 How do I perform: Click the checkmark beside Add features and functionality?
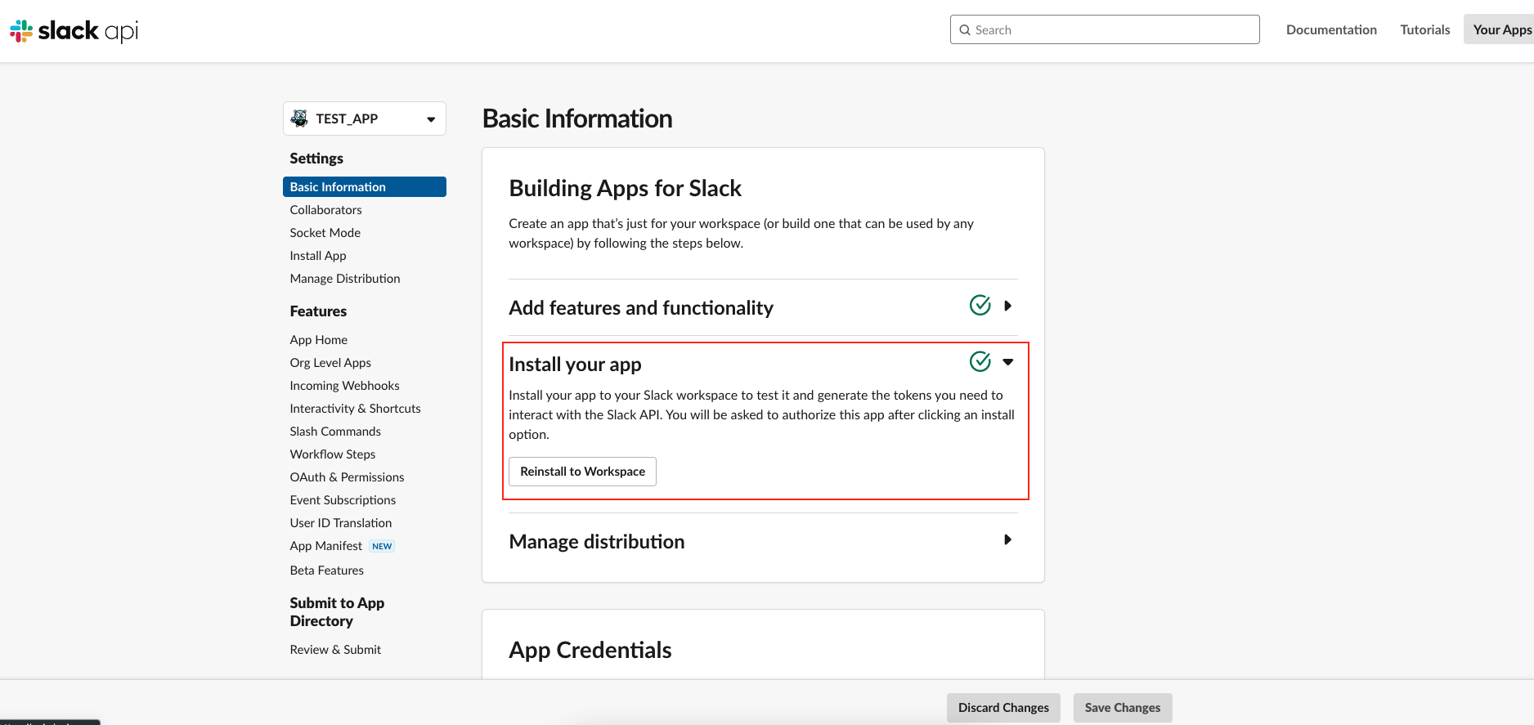(x=980, y=305)
